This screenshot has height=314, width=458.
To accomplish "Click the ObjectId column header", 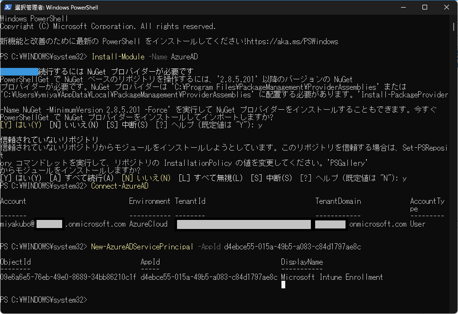I will click(16, 262).
